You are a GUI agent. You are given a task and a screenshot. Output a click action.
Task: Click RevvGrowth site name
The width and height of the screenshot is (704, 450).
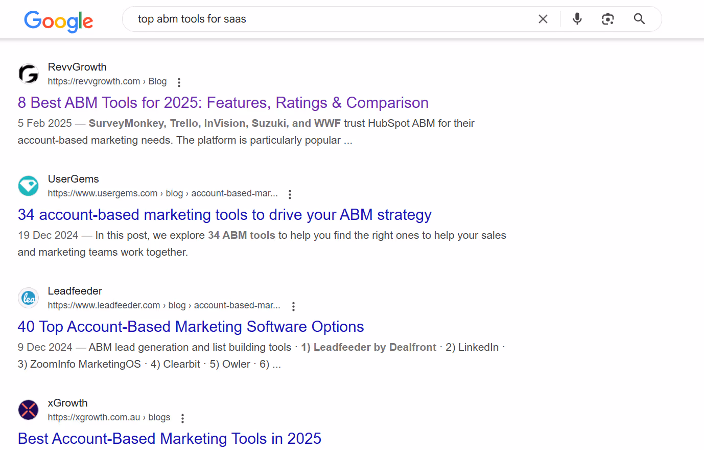tap(77, 67)
